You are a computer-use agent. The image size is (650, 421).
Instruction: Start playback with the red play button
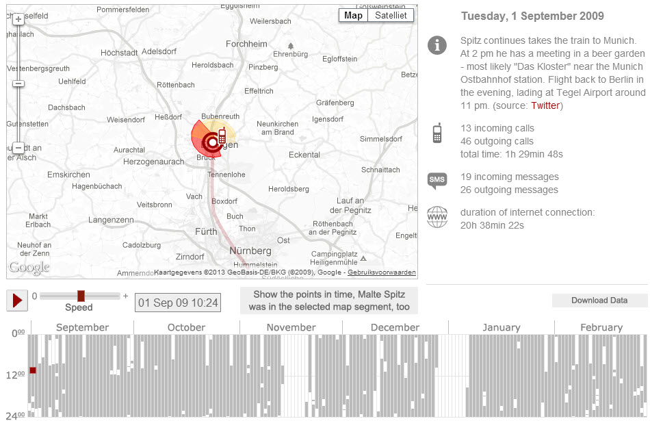click(17, 301)
